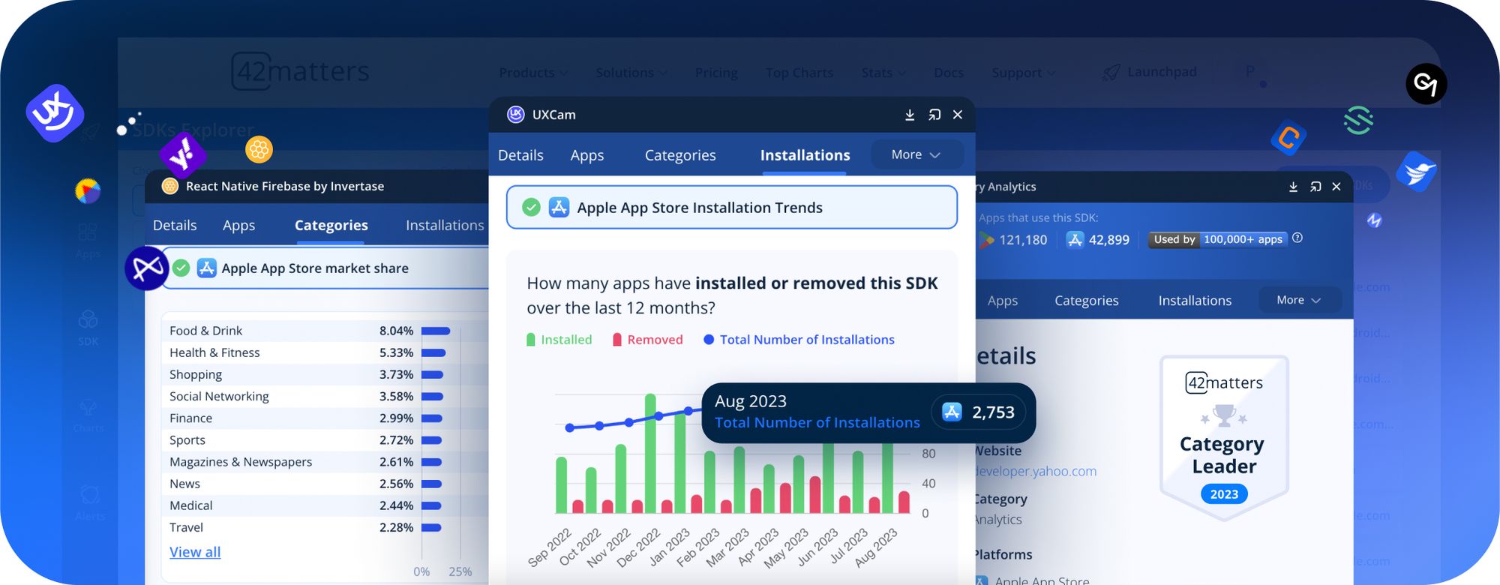Click React Native Firebase orange logo icon

170,186
